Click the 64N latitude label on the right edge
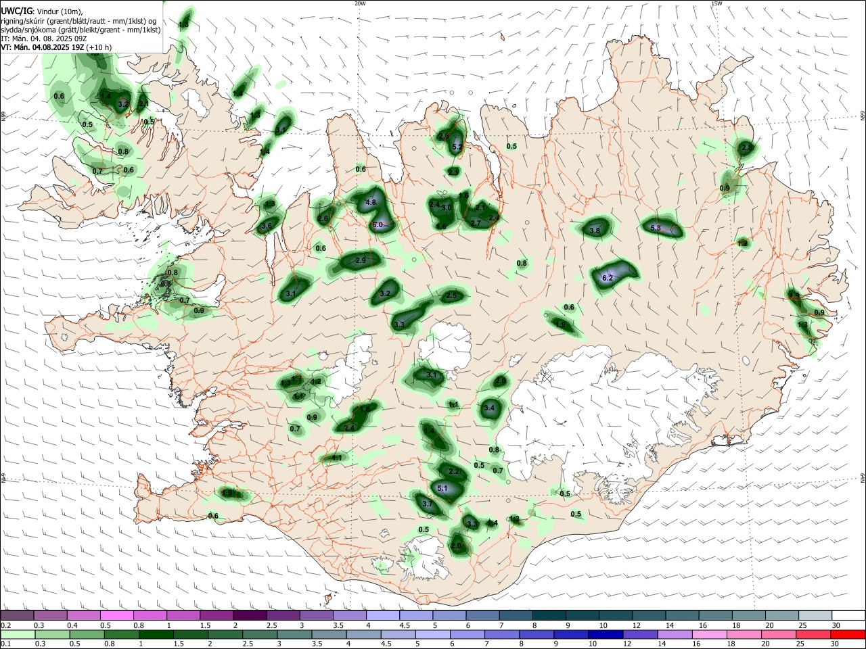The width and height of the screenshot is (866, 649). pos(863,479)
